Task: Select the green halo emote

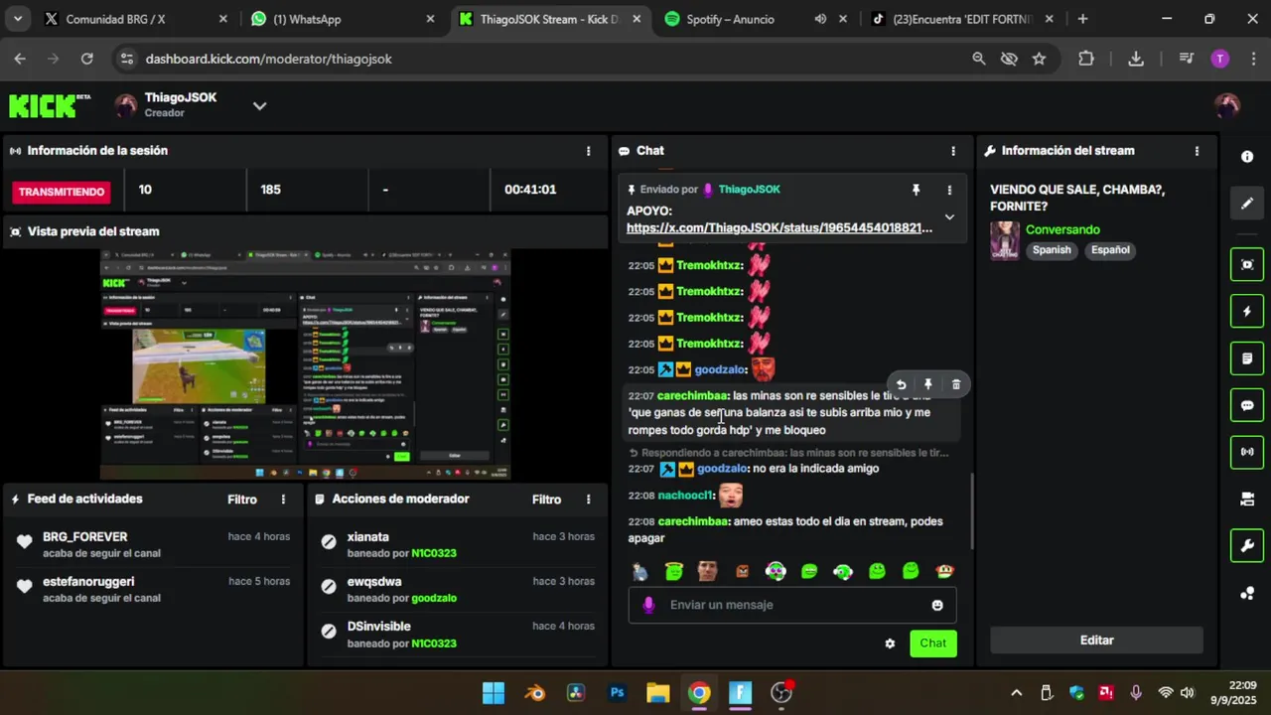Action: coord(674,571)
